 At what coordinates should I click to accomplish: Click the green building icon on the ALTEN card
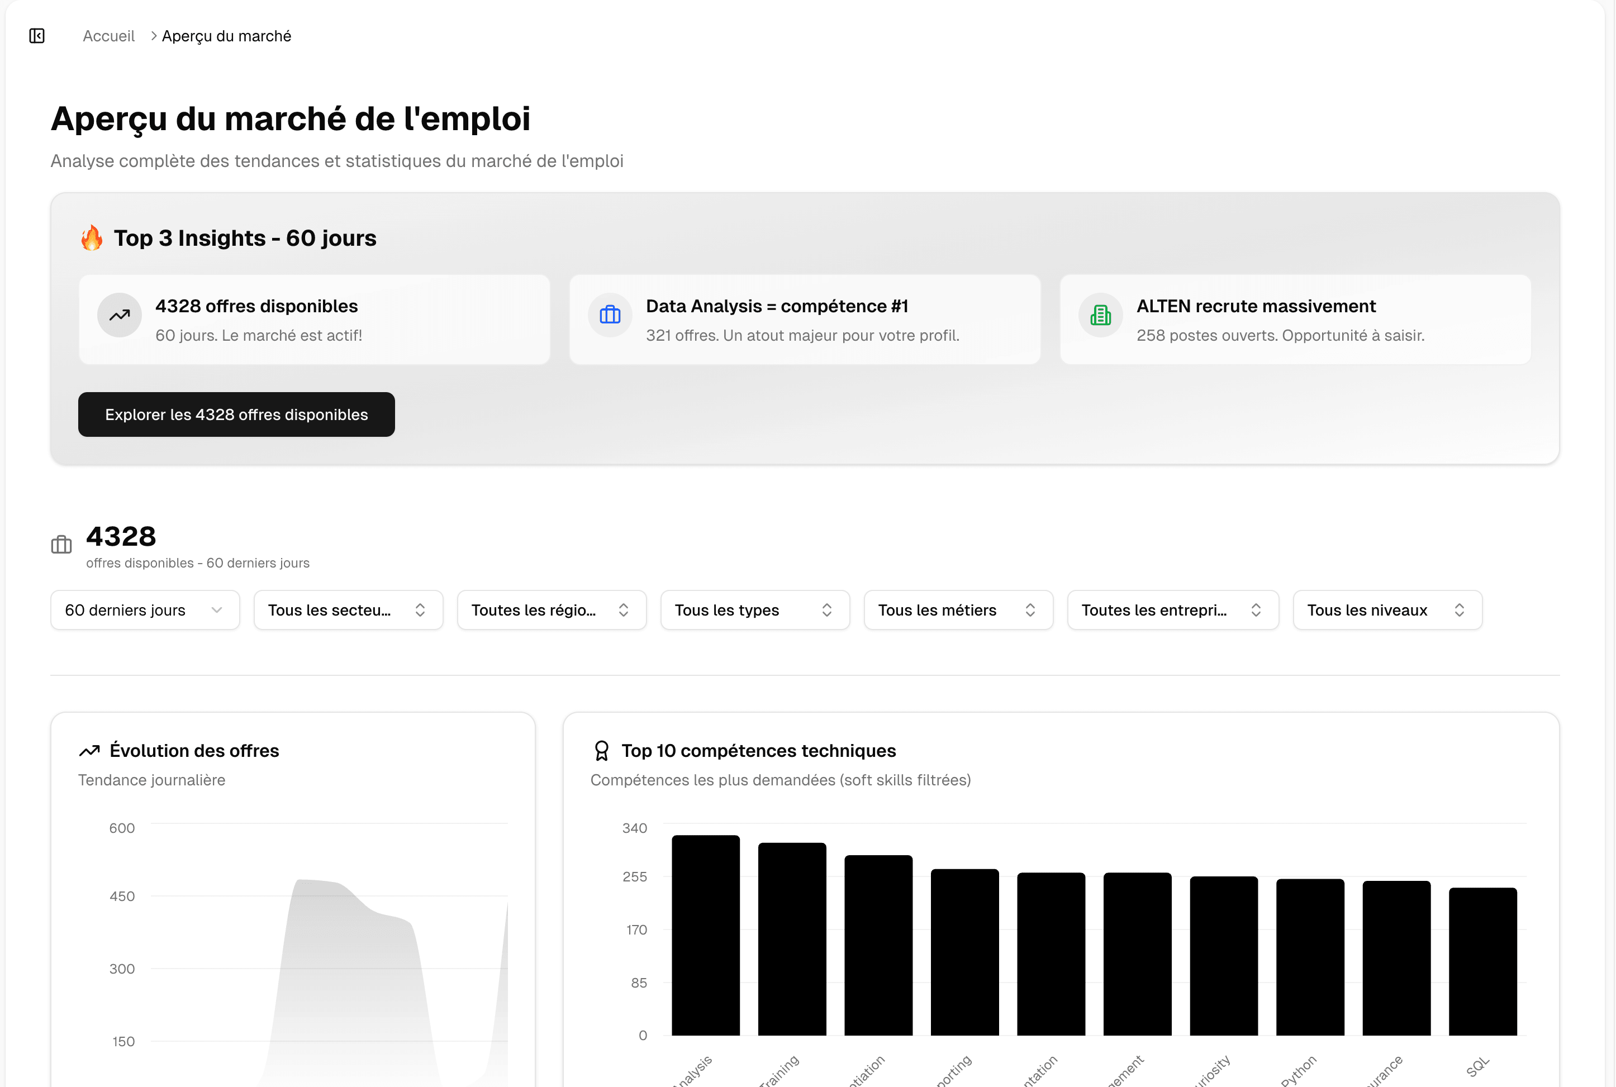pyautogui.click(x=1101, y=316)
